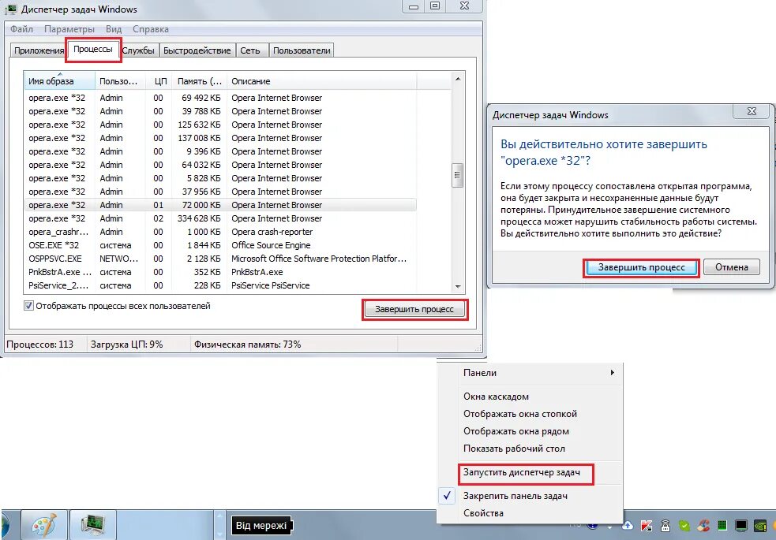The width and height of the screenshot is (776, 540).
Task: Open the Вид menu
Action: (x=114, y=29)
